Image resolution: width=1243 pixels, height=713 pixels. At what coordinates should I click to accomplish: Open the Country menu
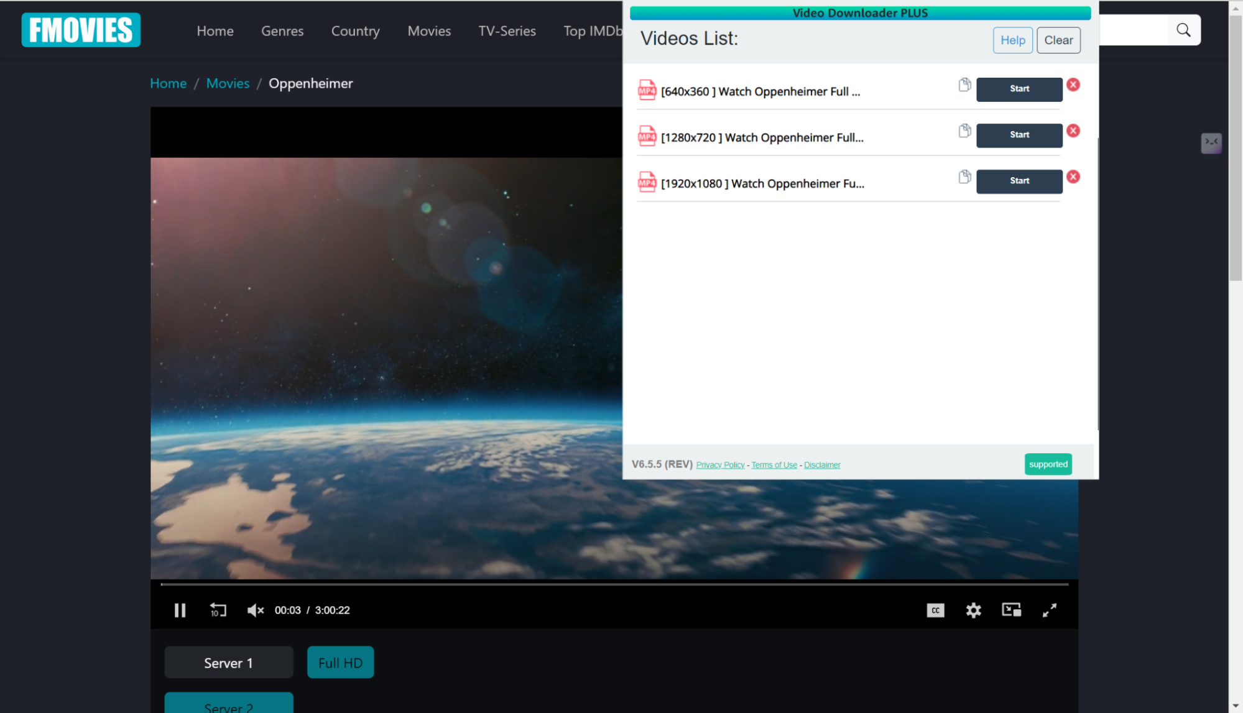point(356,31)
